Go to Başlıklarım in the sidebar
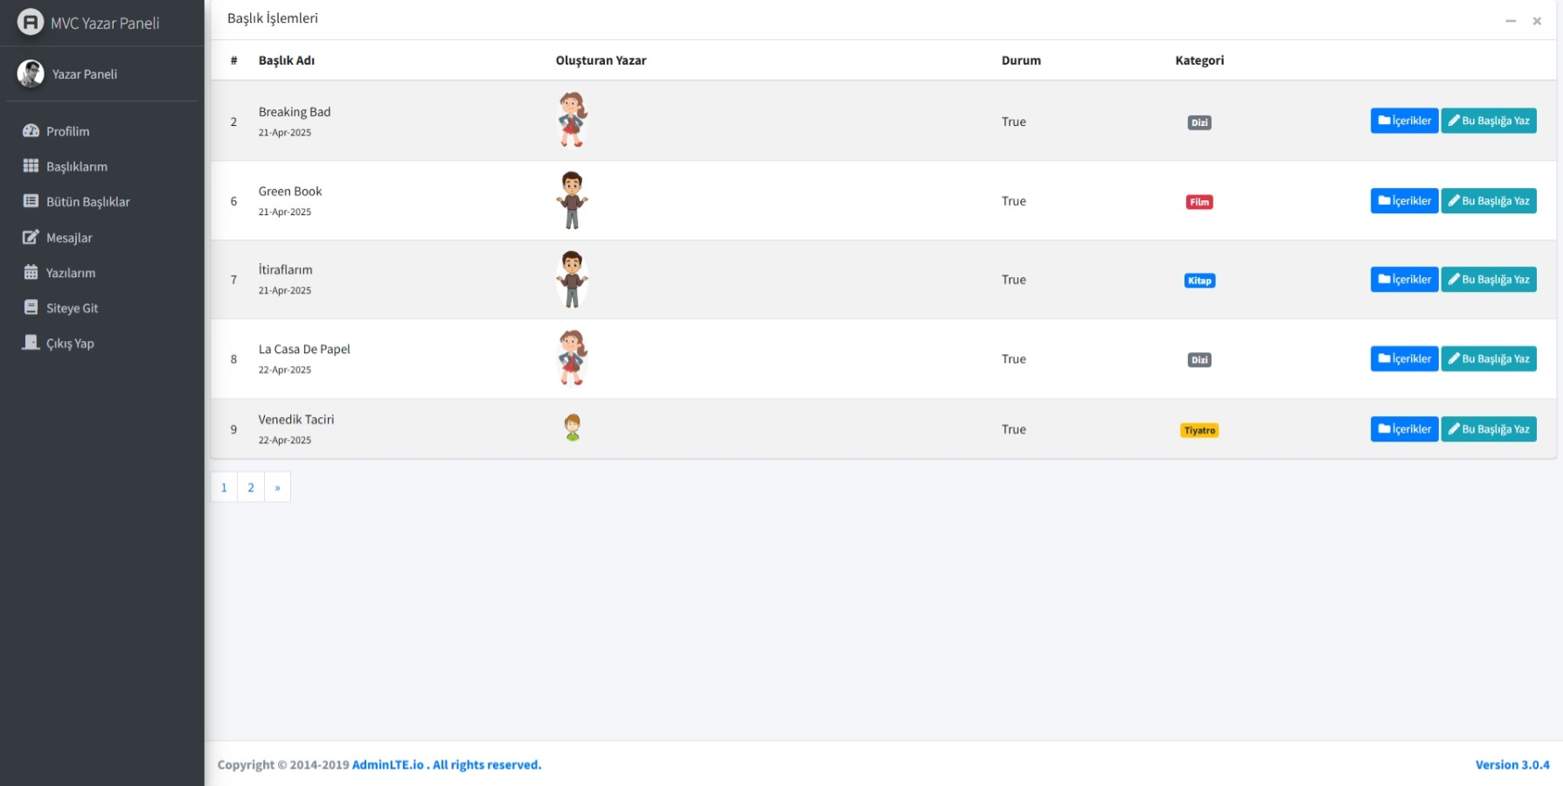The image size is (1563, 786). 76,166
